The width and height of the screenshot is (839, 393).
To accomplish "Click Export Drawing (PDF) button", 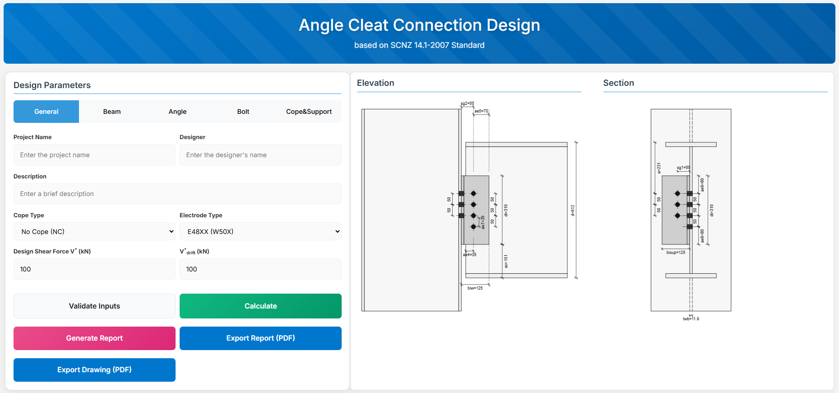I will coord(94,370).
